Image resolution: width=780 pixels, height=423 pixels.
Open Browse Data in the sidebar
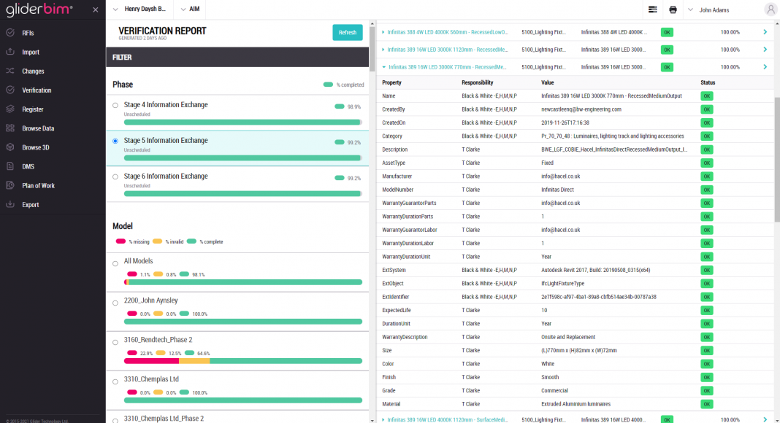point(38,128)
